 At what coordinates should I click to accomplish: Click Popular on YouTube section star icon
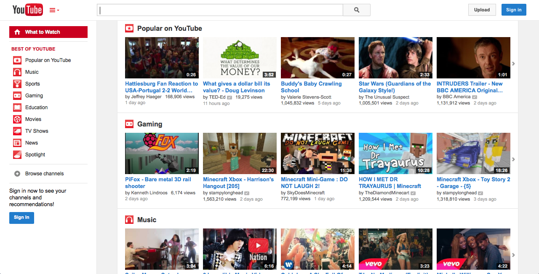[x=129, y=28]
